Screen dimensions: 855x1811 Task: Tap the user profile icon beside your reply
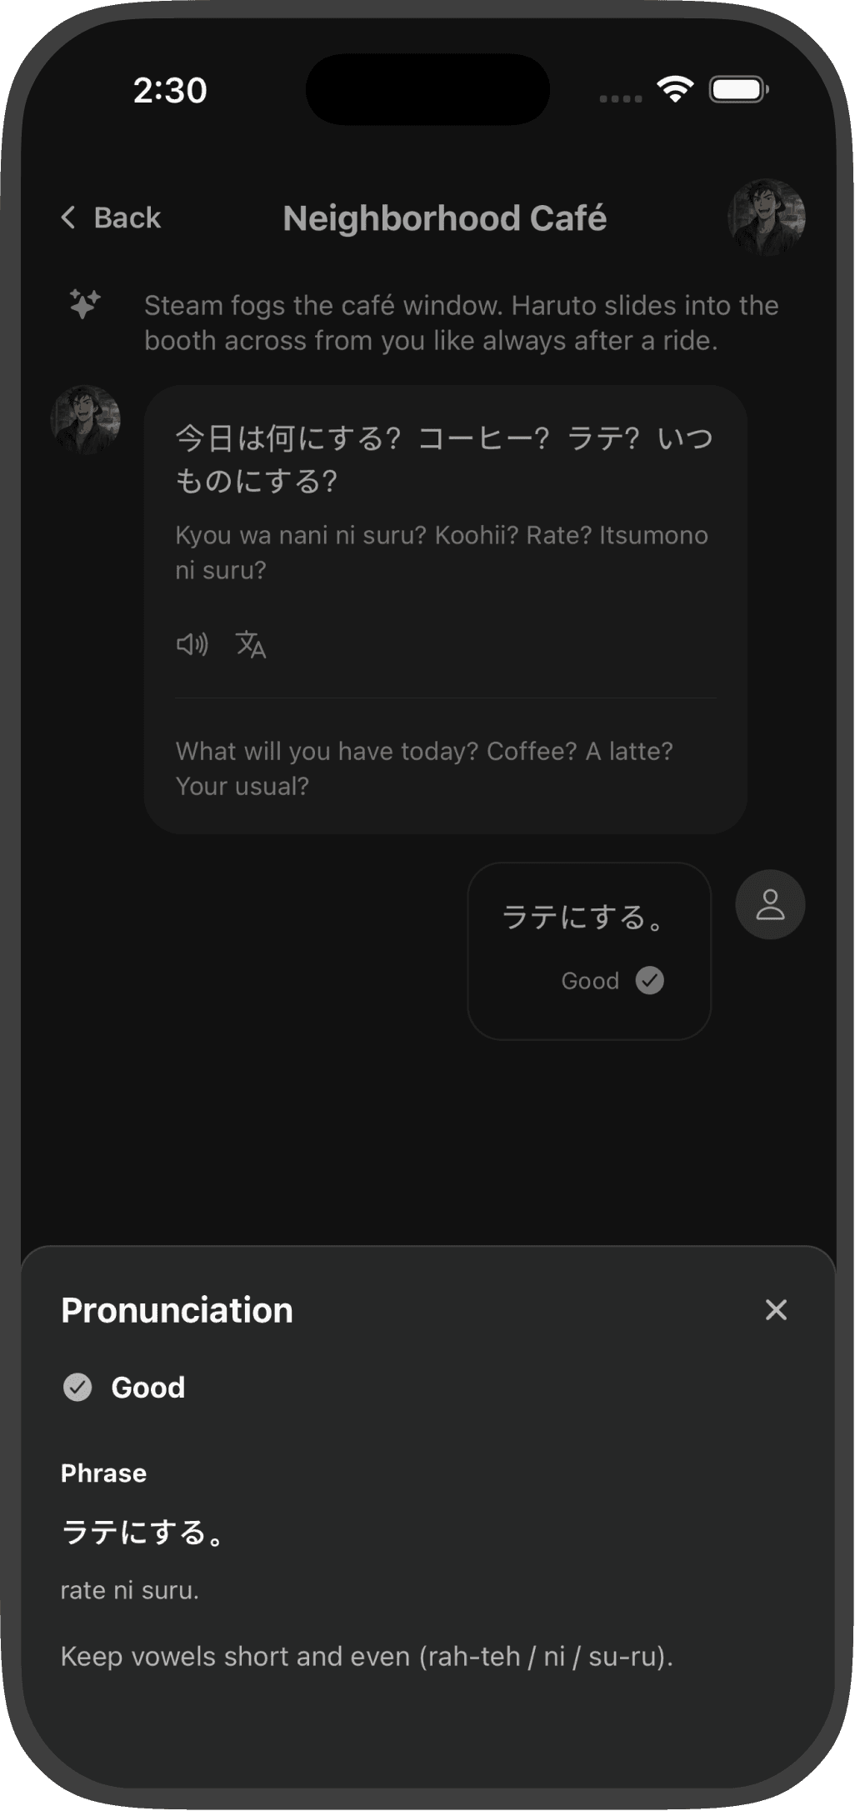pos(770,905)
